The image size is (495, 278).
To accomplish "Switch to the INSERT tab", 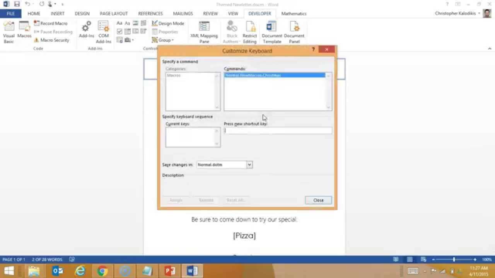I will pyautogui.click(x=58, y=14).
